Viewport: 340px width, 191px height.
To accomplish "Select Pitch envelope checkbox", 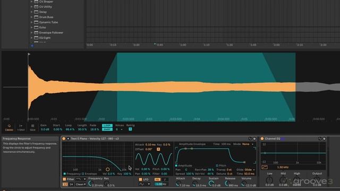I will pos(217,166).
